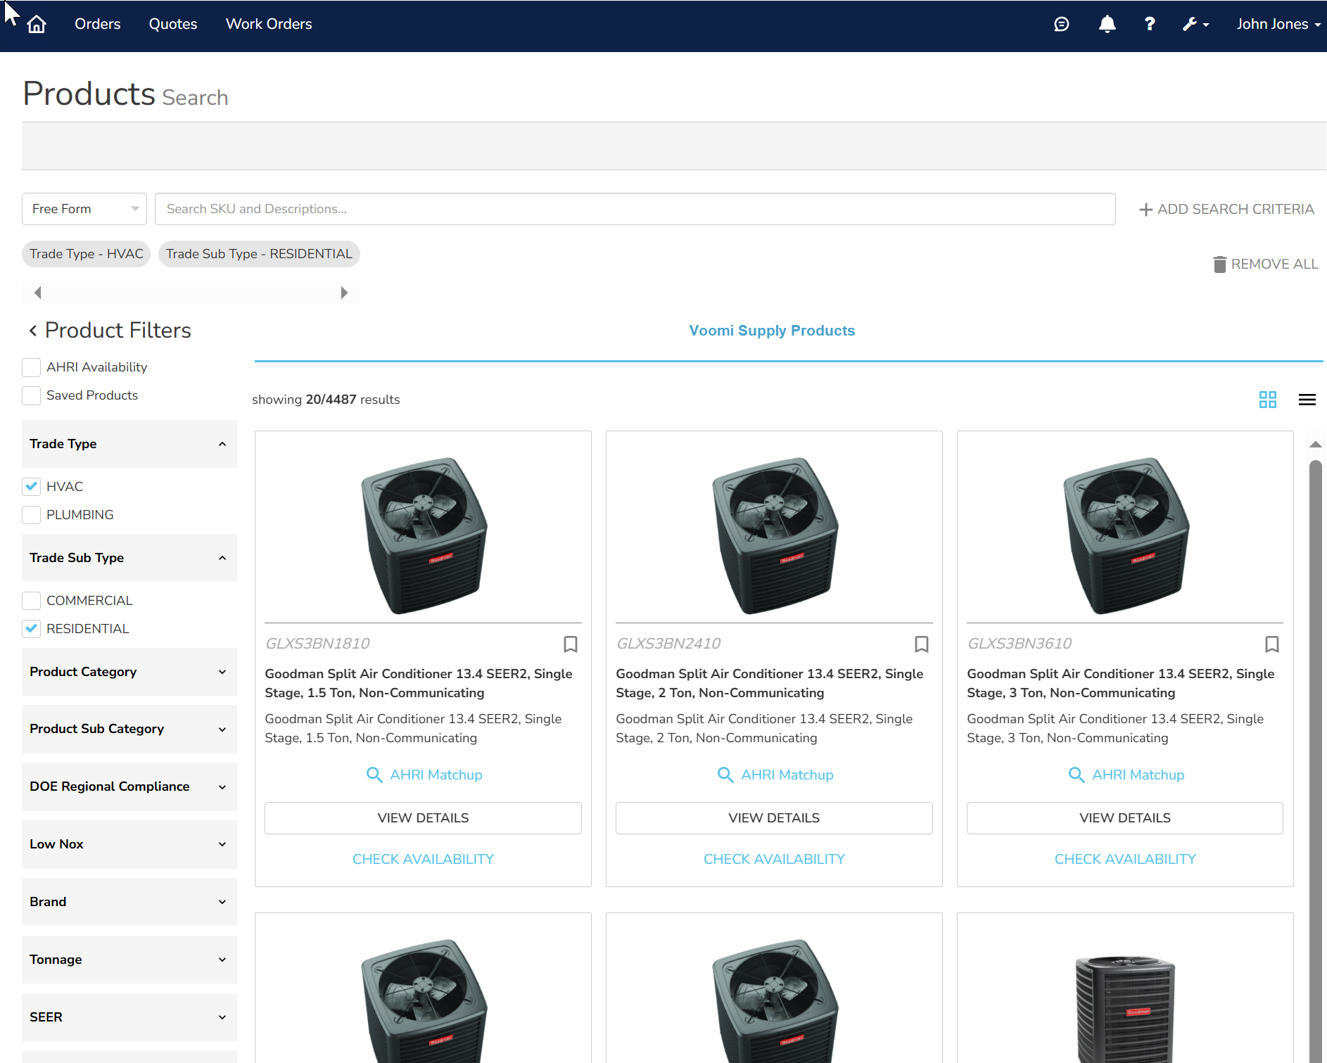Viewport: 1327px width, 1063px height.
Task: Select the Voomi Supply Products tab
Action: point(772,331)
